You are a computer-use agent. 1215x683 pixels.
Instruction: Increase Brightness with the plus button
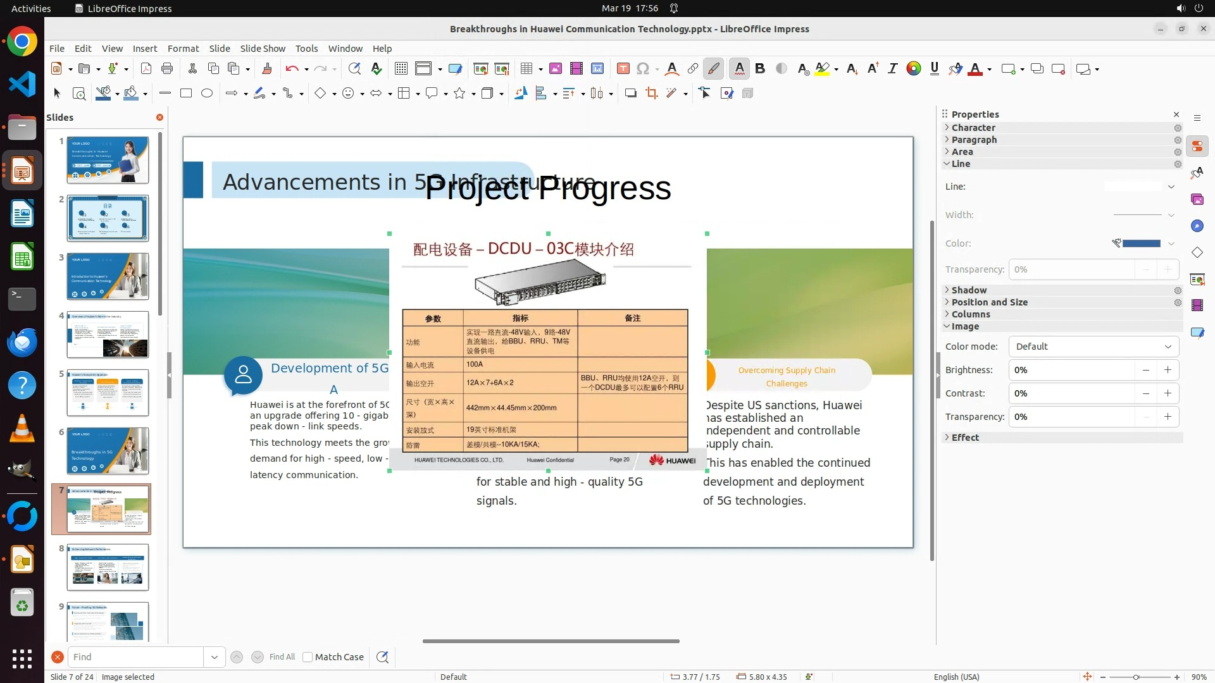[x=1168, y=370]
